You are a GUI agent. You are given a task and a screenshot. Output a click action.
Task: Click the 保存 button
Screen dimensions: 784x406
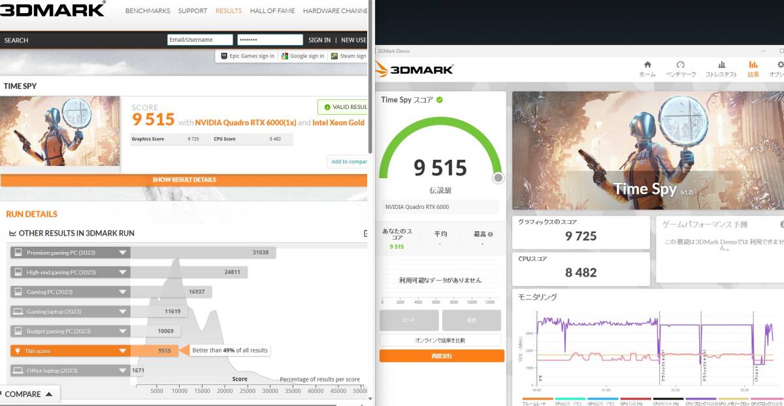pyautogui.click(x=472, y=320)
